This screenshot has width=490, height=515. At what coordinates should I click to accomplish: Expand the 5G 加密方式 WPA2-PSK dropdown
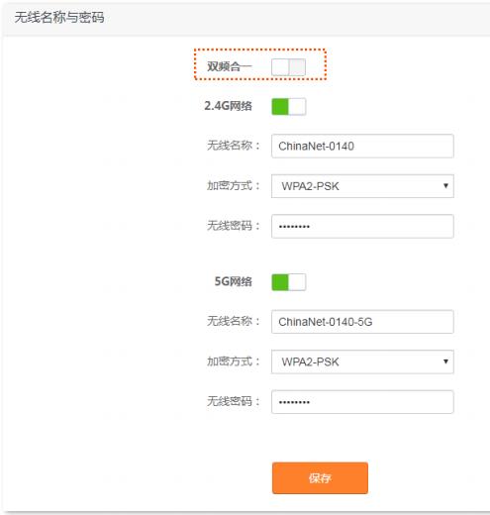point(362,361)
